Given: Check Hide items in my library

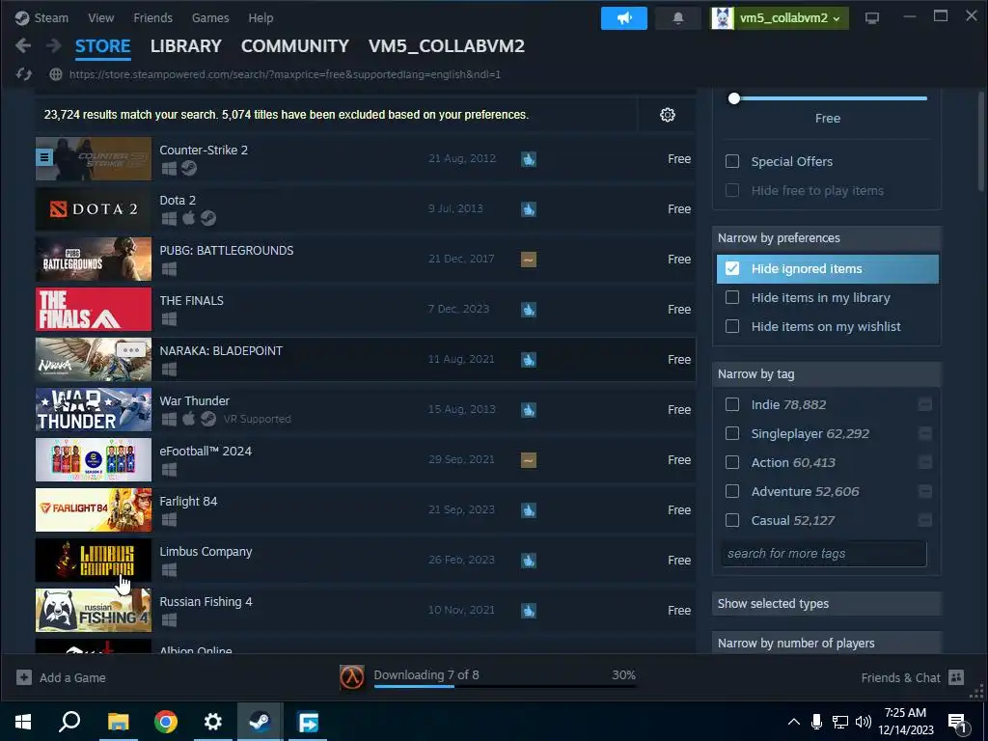Looking at the screenshot, I should [x=732, y=297].
